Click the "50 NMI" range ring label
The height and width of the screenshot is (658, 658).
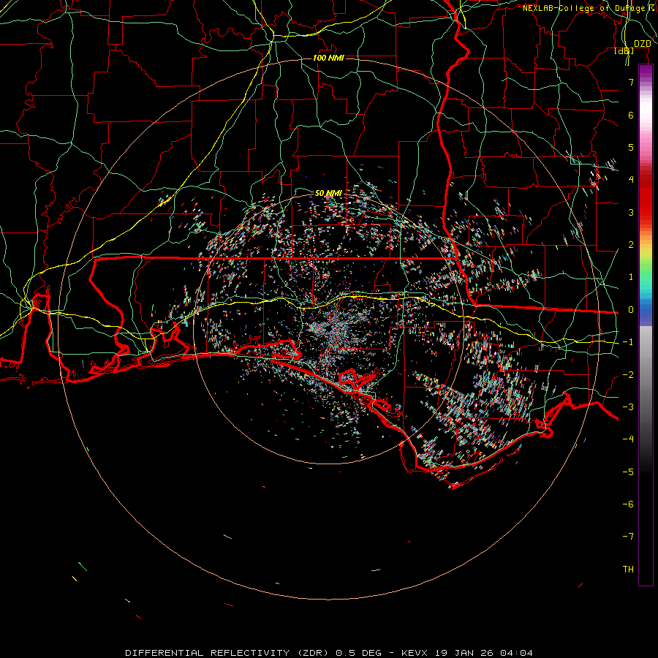tap(328, 193)
